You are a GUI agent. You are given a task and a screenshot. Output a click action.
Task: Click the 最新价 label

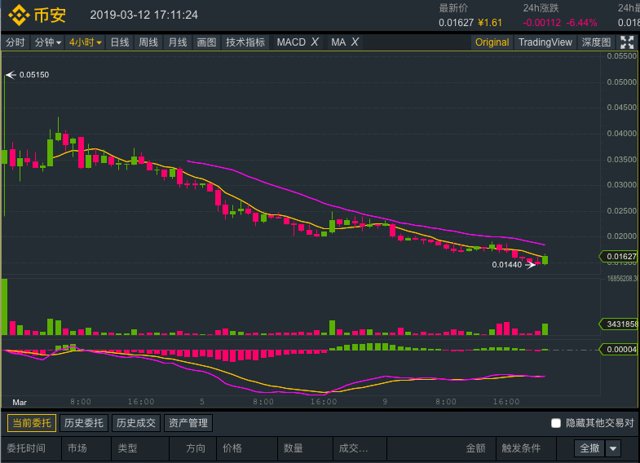453,8
